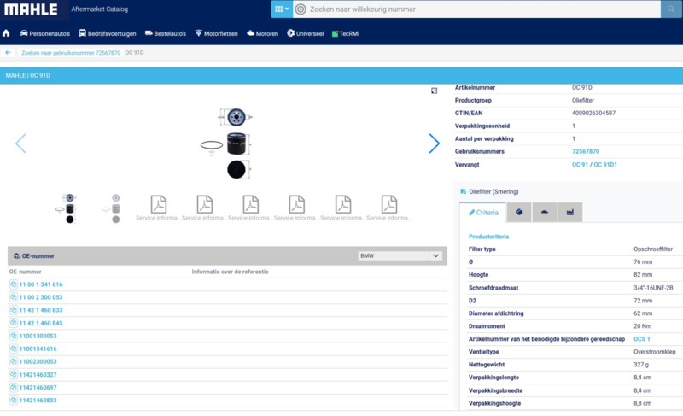Go back using the left arrow icon

pos(8,53)
